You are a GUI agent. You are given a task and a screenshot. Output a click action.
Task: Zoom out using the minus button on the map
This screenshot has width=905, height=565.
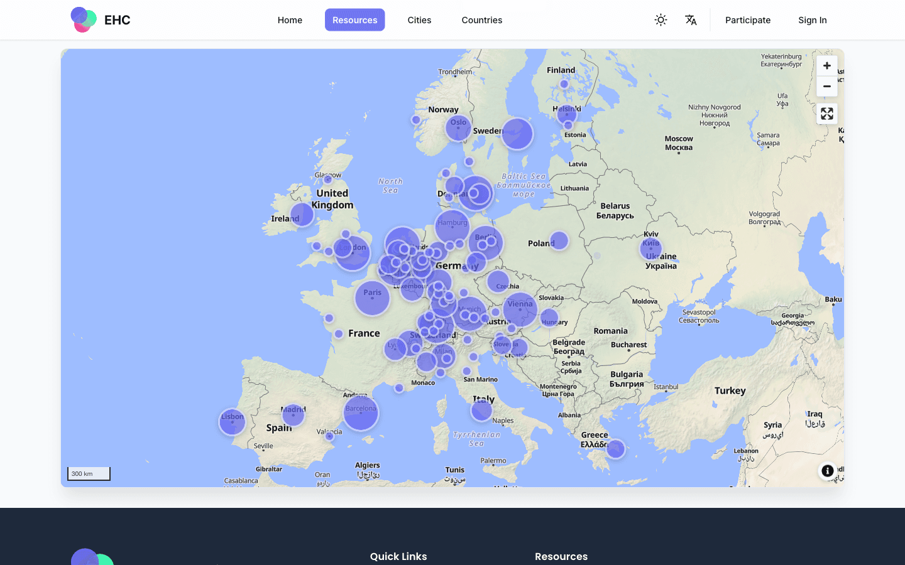pos(826,86)
